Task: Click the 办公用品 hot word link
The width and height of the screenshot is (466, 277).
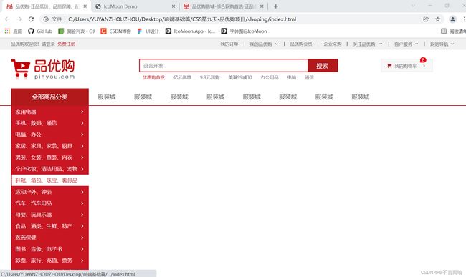Action: (x=270, y=77)
